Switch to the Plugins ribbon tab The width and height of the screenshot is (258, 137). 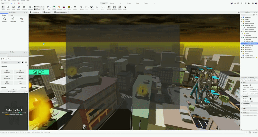pos(146,3)
